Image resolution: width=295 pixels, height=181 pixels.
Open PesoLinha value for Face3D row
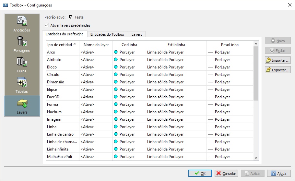(230, 97)
